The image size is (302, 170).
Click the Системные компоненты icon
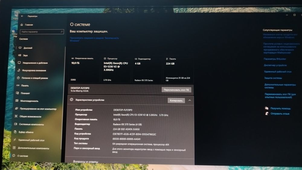pyautogui.click(x=16, y=124)
